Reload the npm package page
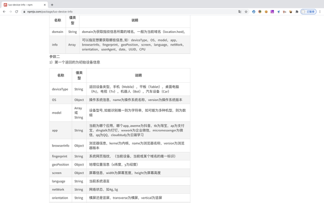Image resolution: width=324 pixels, height=203 pixels. [17, 12]
